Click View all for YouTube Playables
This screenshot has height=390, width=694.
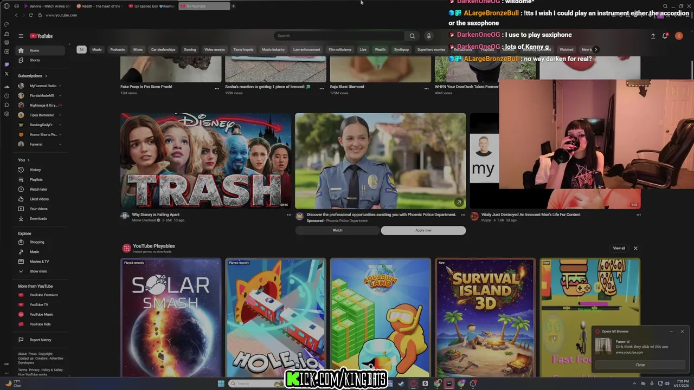click(619, 248)
